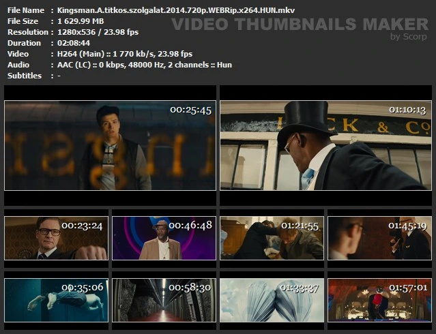
Task: Open the 00:46:48 frame thumbnail
Action: pos(164,238)
